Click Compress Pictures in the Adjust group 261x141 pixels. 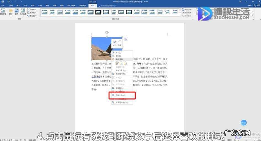tap(32, 9)
